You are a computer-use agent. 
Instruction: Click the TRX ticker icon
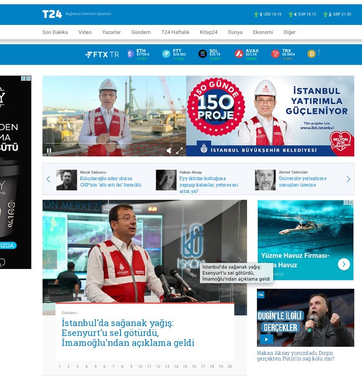pyautogui.click(x=275, y=54)
